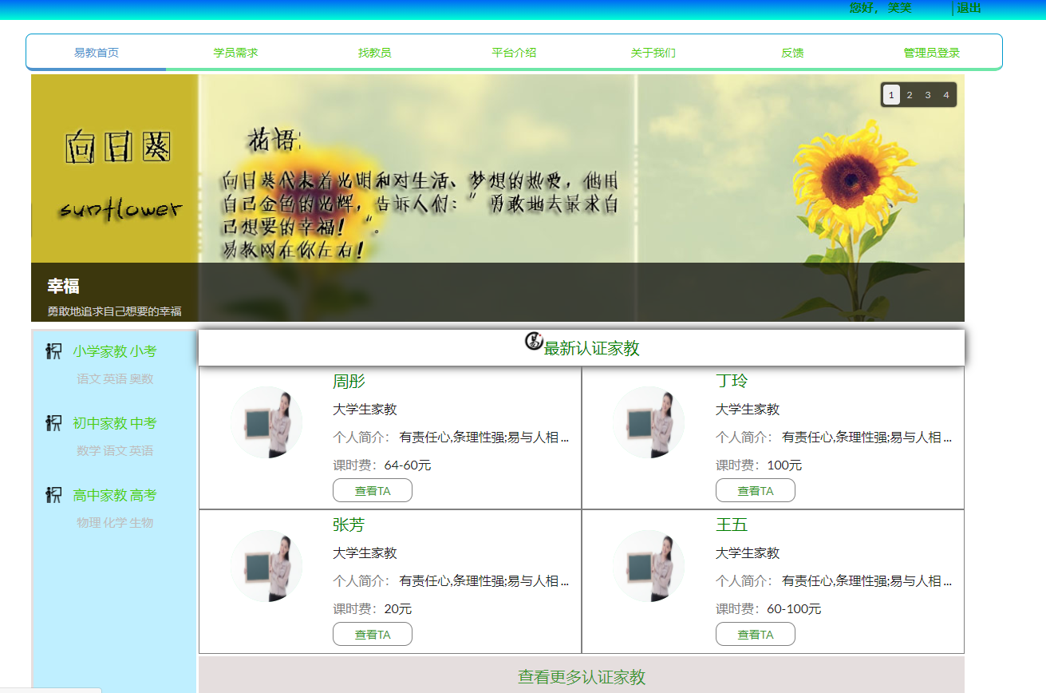Click 退出 to log out

point(967,9)
